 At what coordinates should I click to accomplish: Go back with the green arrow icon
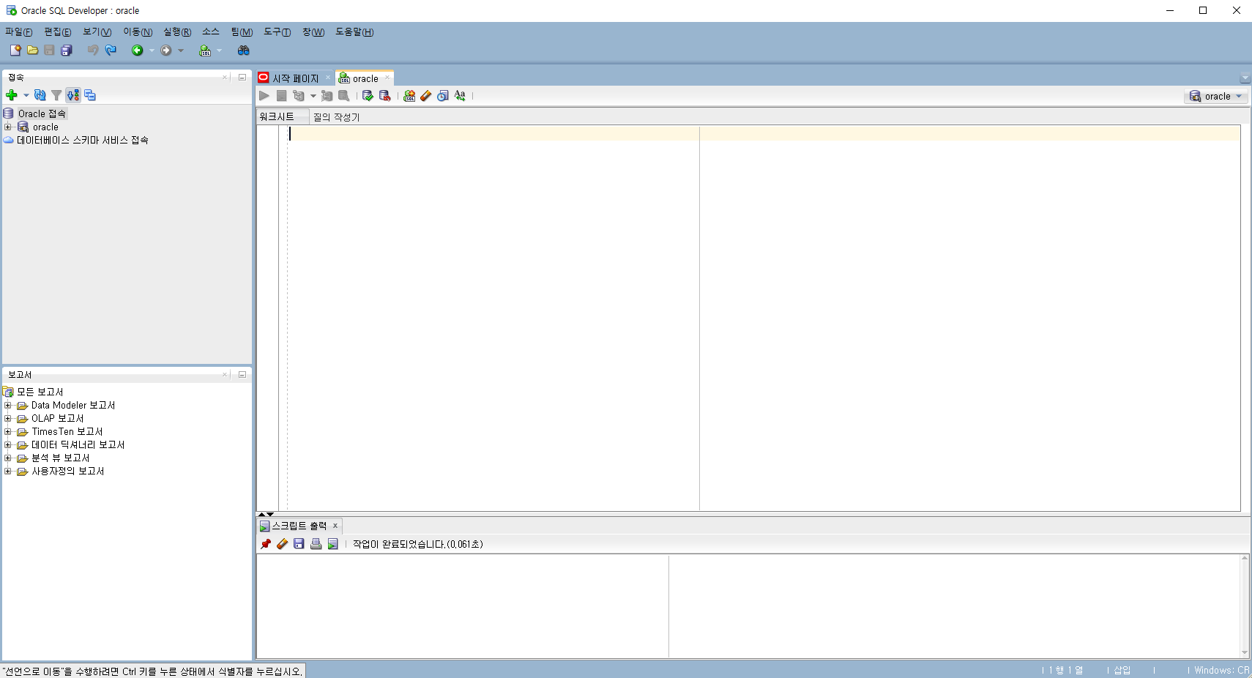(x=137, y=51)
